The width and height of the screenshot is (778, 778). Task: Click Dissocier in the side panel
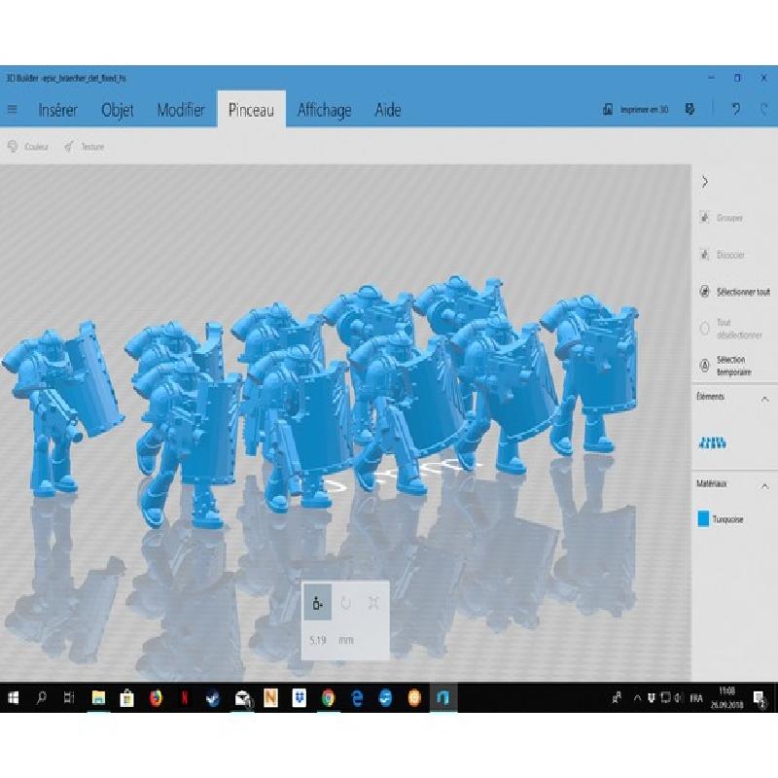[722, 255]
